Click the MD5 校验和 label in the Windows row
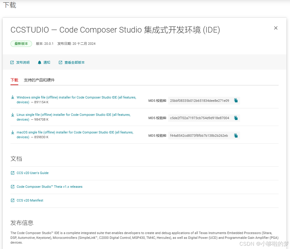This screenshot has height=249, width=290. 157,101
